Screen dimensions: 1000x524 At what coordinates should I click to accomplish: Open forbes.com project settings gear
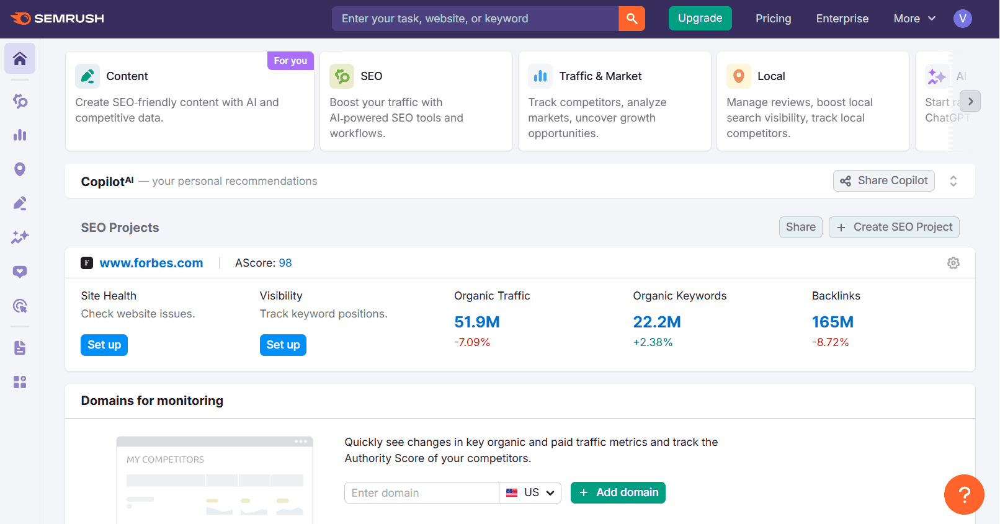pos(953,263)
